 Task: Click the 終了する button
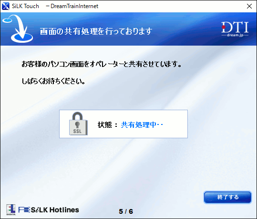click(227, 197)
